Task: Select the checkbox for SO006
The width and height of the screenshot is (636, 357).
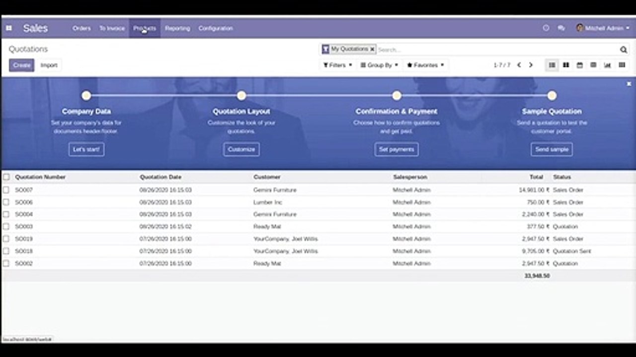Action: pos(6,202)
